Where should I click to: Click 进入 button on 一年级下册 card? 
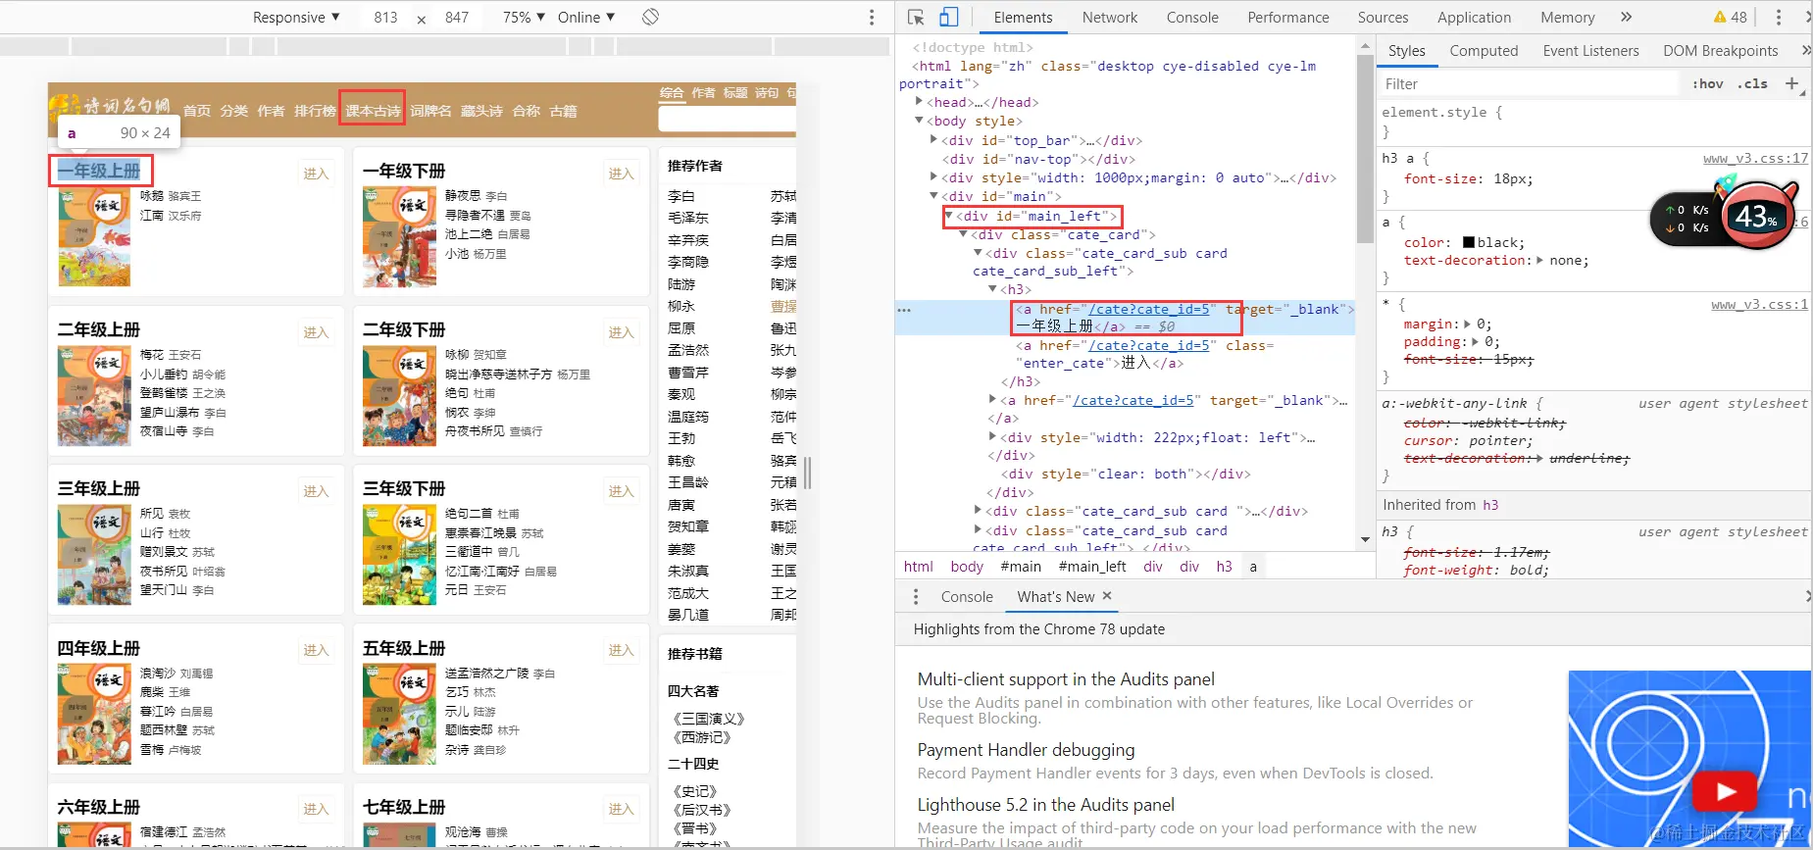(621, 174)
